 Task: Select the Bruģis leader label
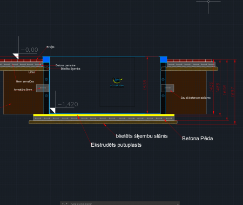pyautogui.click(x=50, y=47)
